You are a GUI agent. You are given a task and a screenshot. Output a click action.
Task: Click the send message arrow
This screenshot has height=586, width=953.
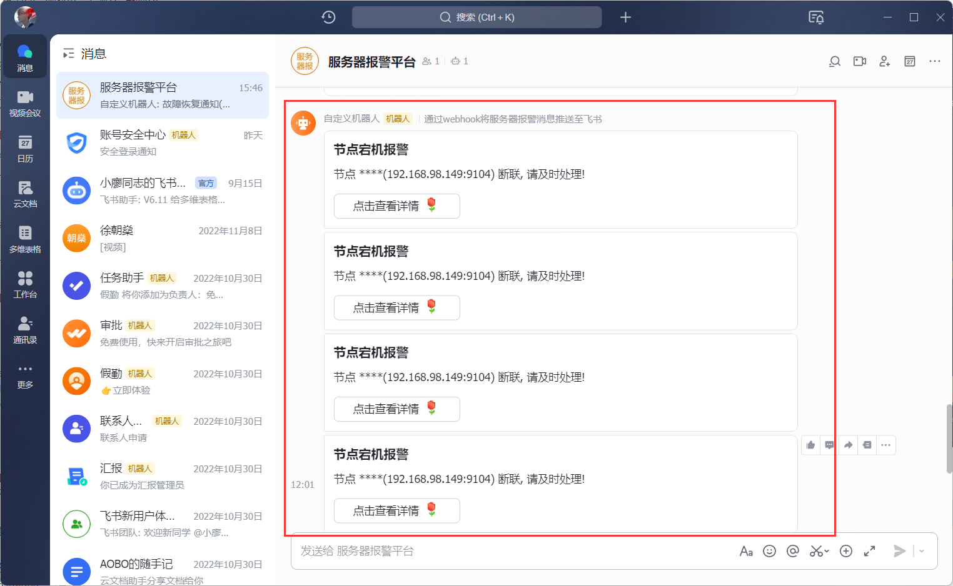(x=900, y=551)
